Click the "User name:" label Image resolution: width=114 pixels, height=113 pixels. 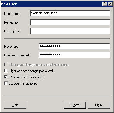pyautogui.click(x=12, y=14)
